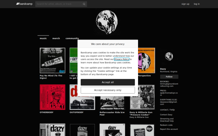Click the Richmond, Virginia location text
Image resolution: width=218 pixels, height=136 pixels.
pyautogui.click(x=169, y=71)
